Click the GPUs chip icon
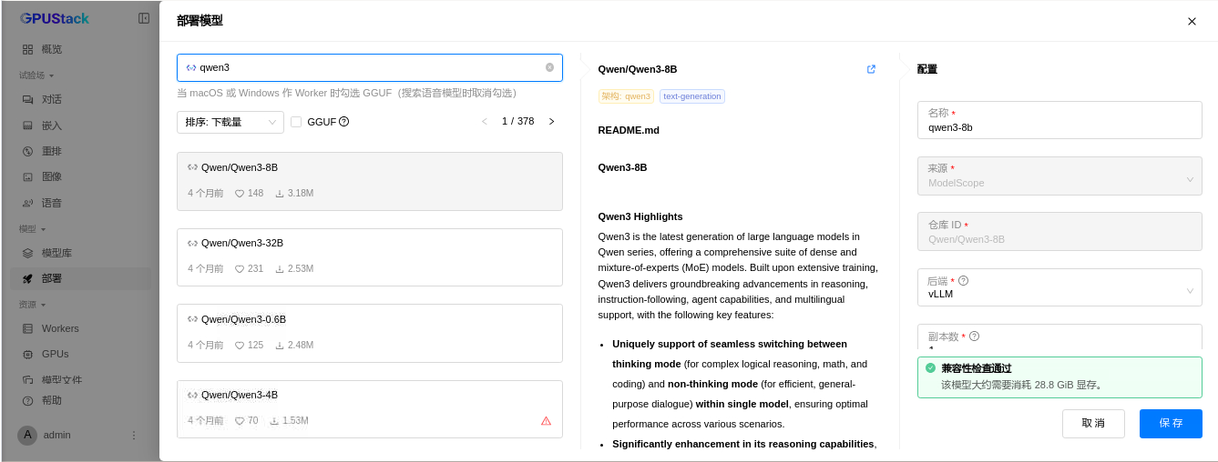The image size is (1218, 462). tap(27, 354)
